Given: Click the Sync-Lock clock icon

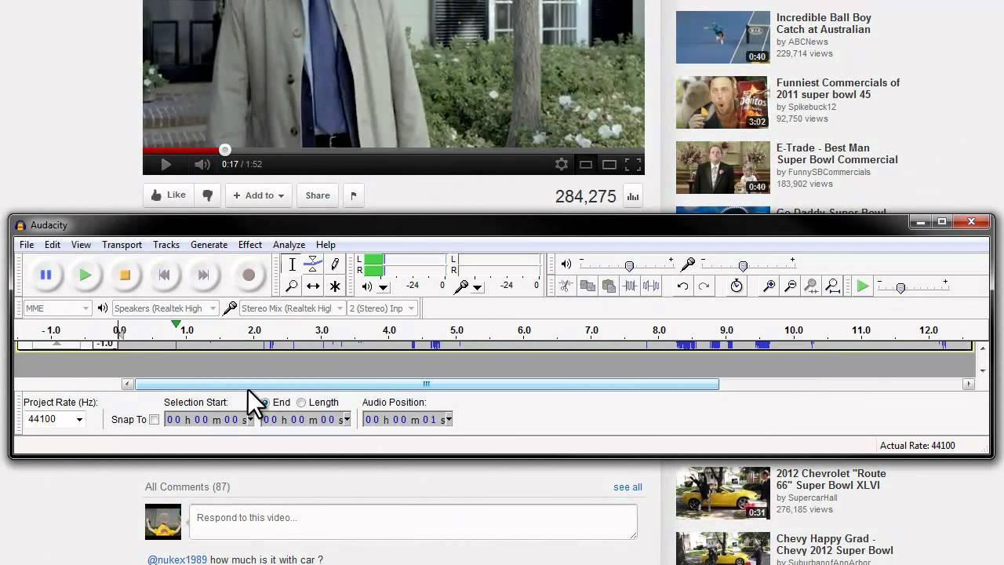Looking at the screenshot, I should (x=737, y=286).
